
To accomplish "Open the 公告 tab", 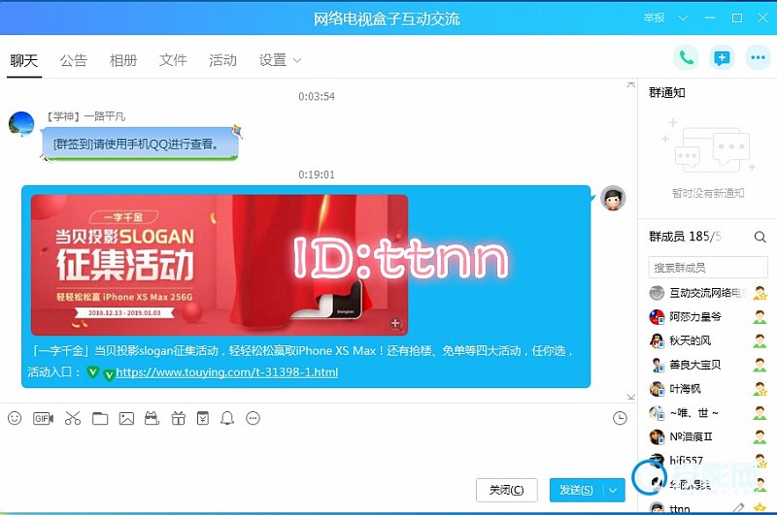I will pyautogui.click(x=74, y=60).
